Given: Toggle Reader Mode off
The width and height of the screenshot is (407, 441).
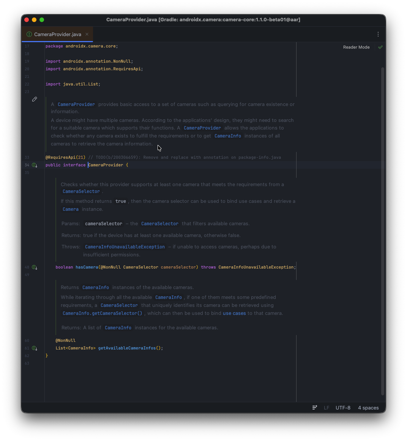Looking at the screenshot, I should (x=356, y=47).
